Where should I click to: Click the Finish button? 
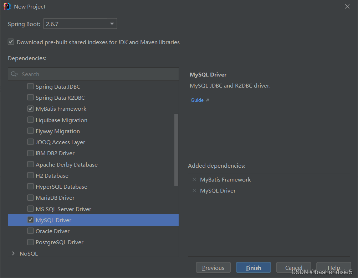(253, 268)
